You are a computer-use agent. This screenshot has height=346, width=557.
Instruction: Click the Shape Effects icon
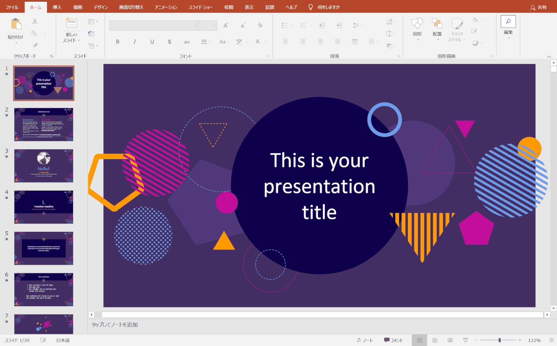pyautogui.click(x=475, y=43)
